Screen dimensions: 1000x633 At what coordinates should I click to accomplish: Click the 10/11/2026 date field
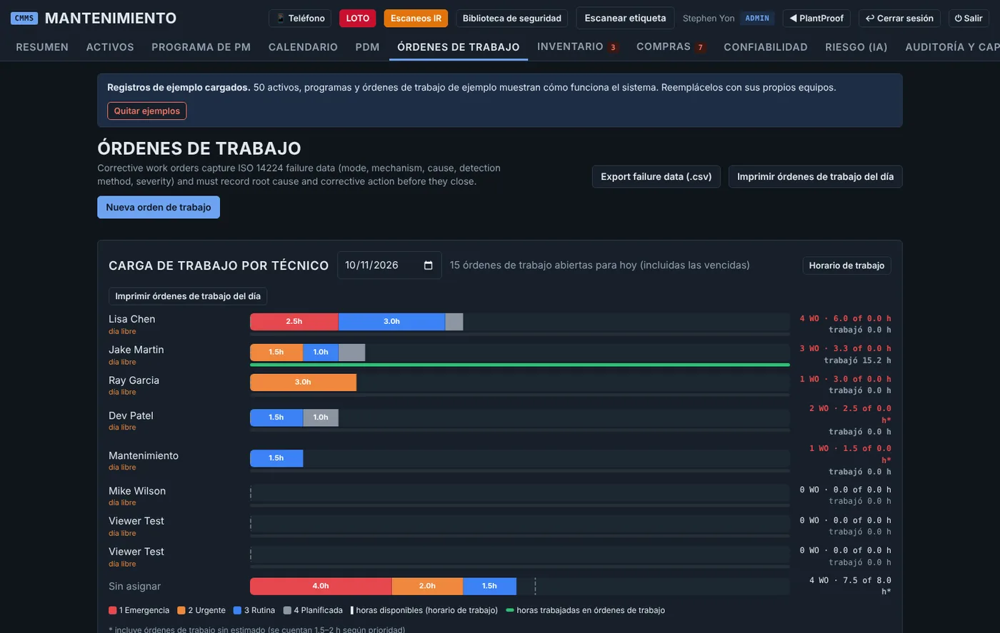(x=389, y=265)
